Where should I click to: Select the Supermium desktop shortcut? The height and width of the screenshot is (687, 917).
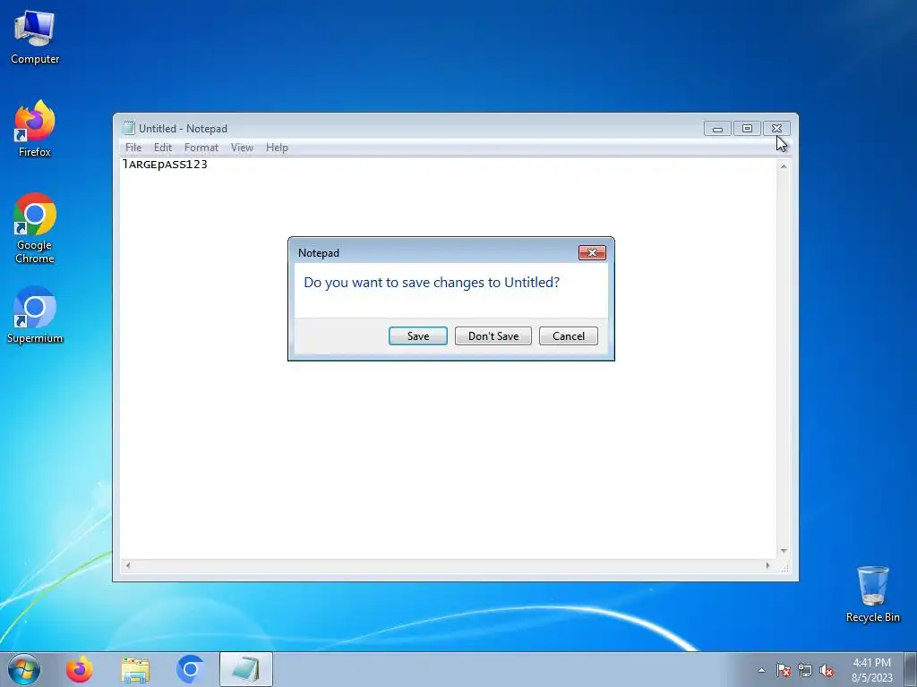[x=35, y=315]
